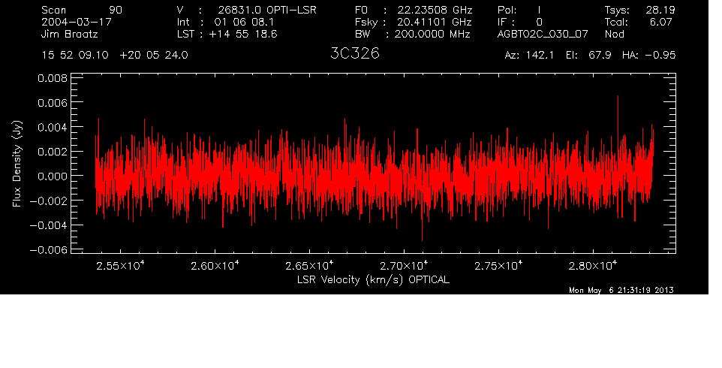Click the F0 rest frequency 22.23508 GHz
722x368 pixels.
433,10
